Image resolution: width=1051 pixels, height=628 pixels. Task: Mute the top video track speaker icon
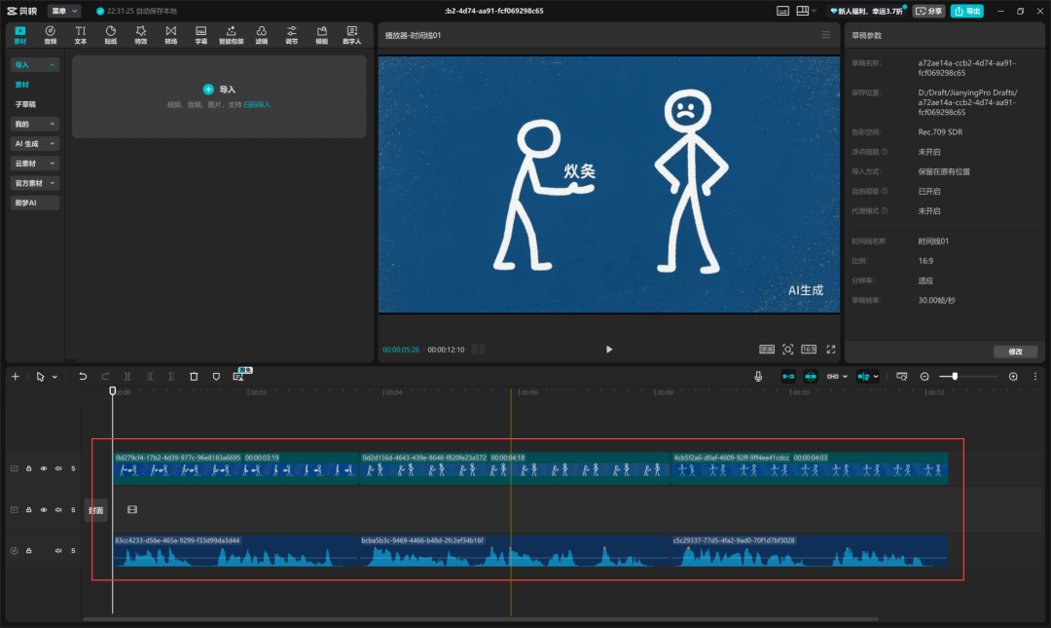point(58,468)
